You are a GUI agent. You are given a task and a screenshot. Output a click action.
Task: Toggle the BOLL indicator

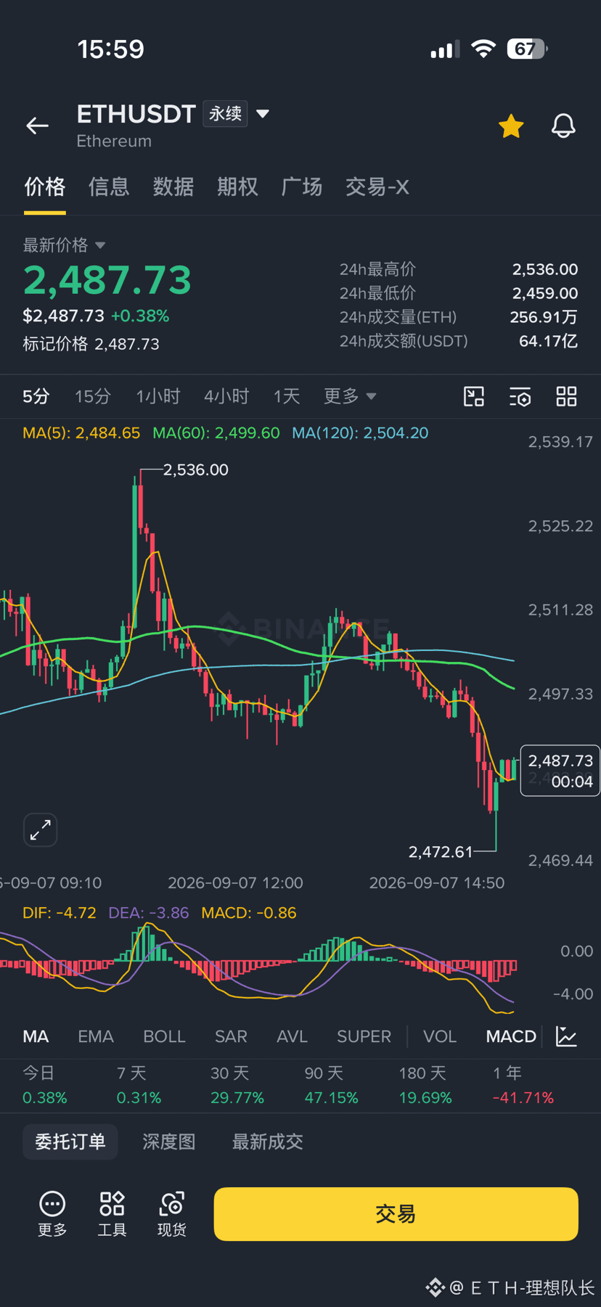tap(164, 1036)
